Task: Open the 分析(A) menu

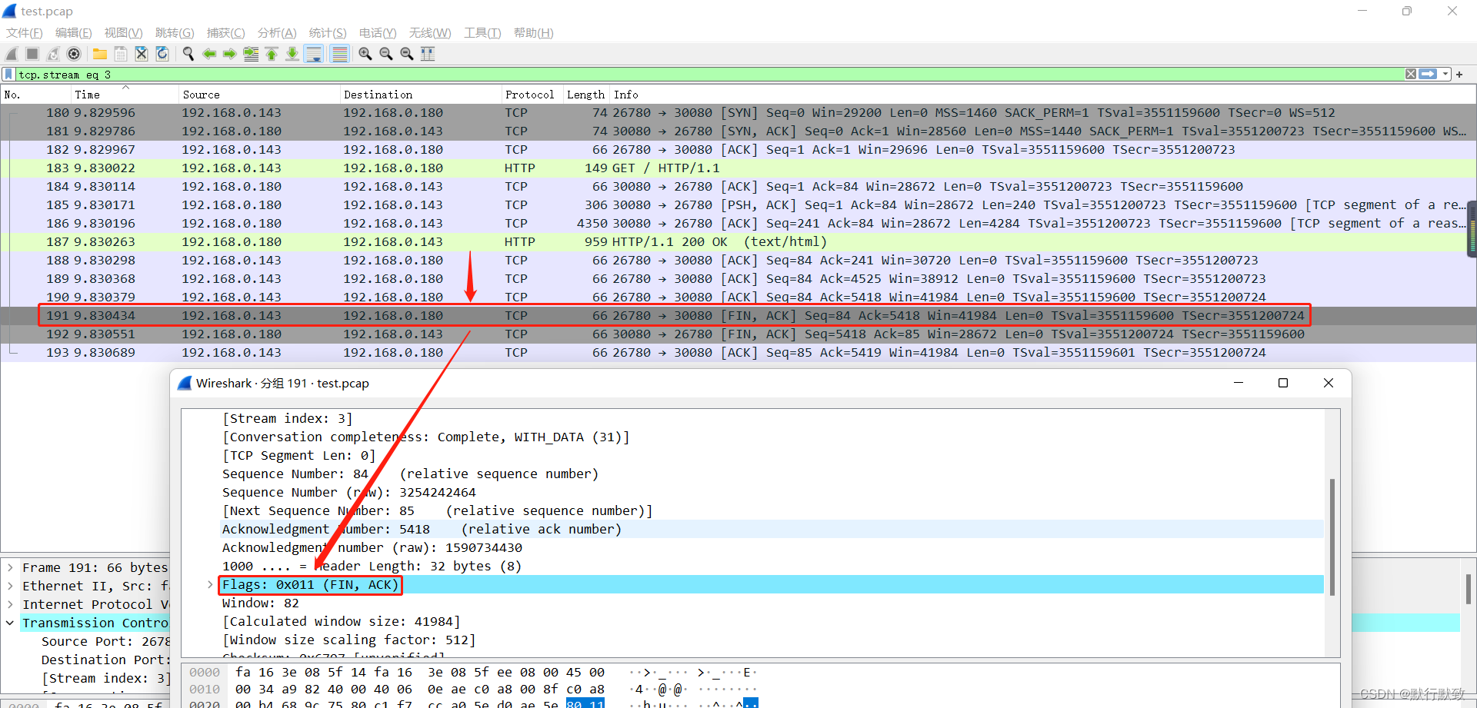Action: [277, 33]
